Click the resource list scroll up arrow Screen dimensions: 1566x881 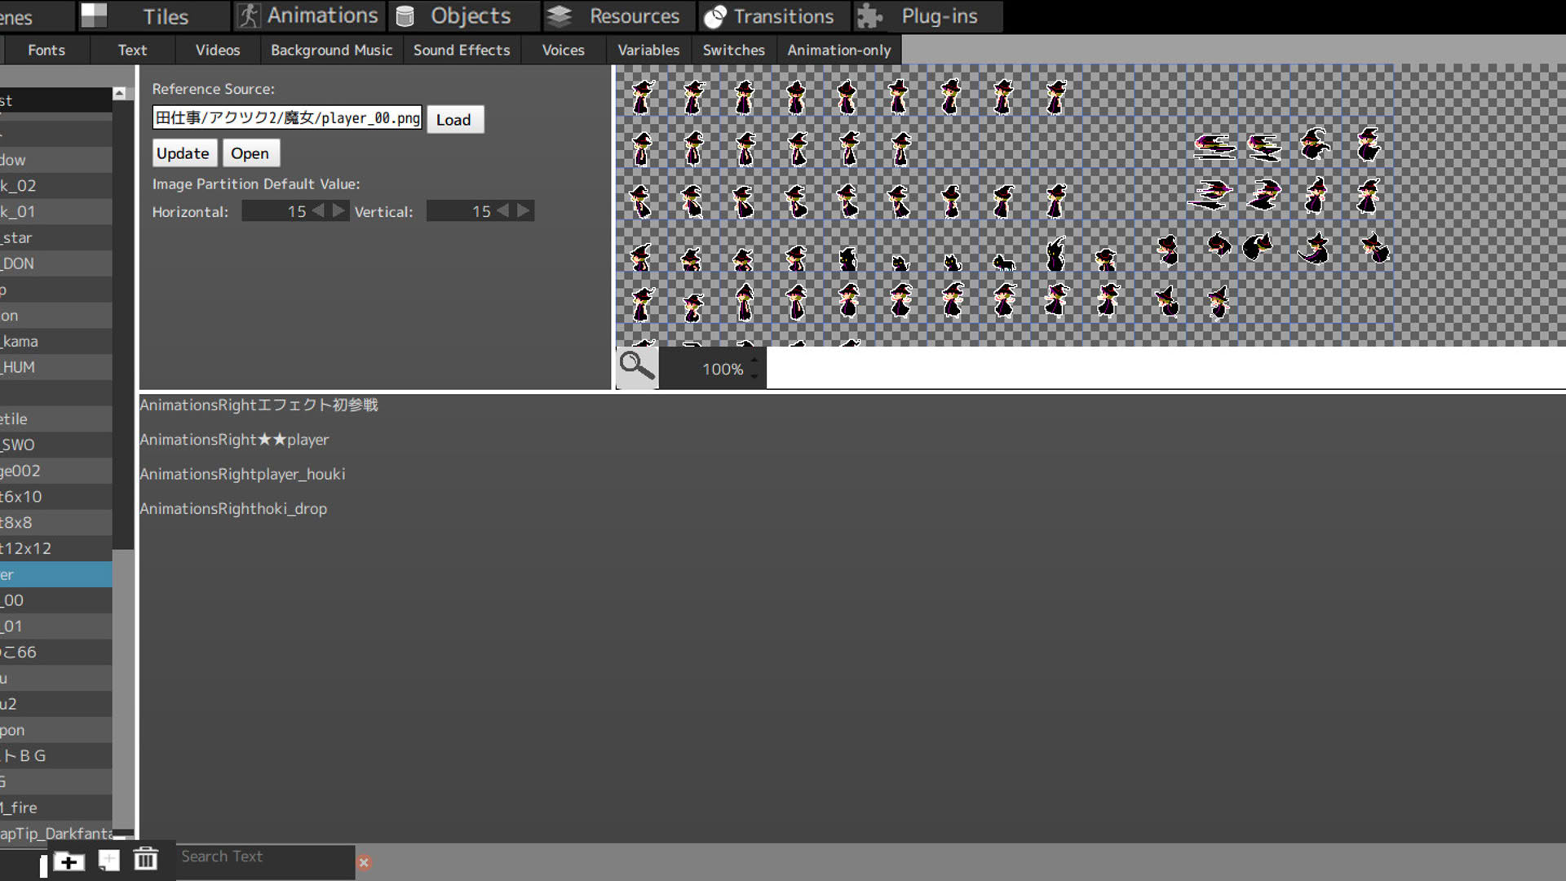tap(120, 94)
